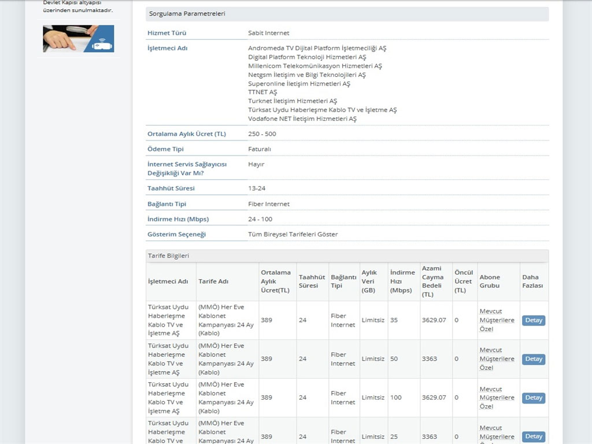Click the Abone Grubu column header
This screenshot has width=592, height=444.
490,282
